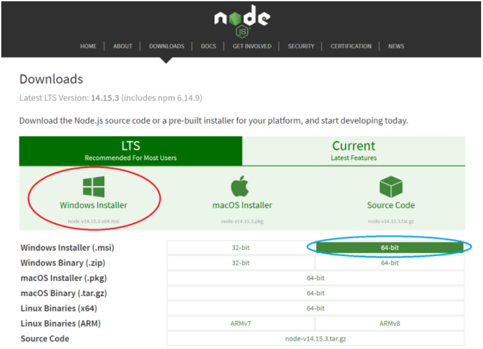The width and height of the screenshot is (483, 349).
Task: Click the Windows Binary (.zip) row label
Action: tap(63, 263)
